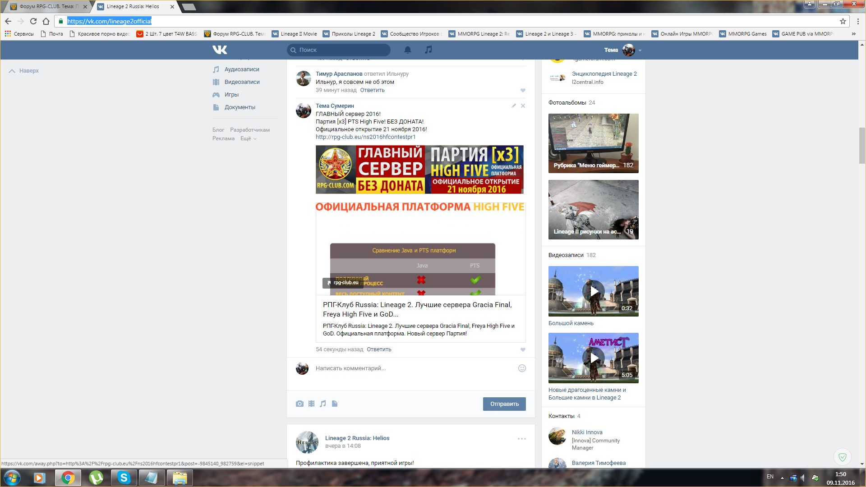
Task: Delete own comment with X icon
Action: pos(523,106)
